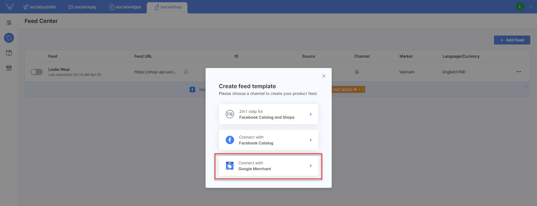The width and height of the screenshot is (537, 206).
Task: Click the antler logo icon in the top bar
Action: click(10, 6)
